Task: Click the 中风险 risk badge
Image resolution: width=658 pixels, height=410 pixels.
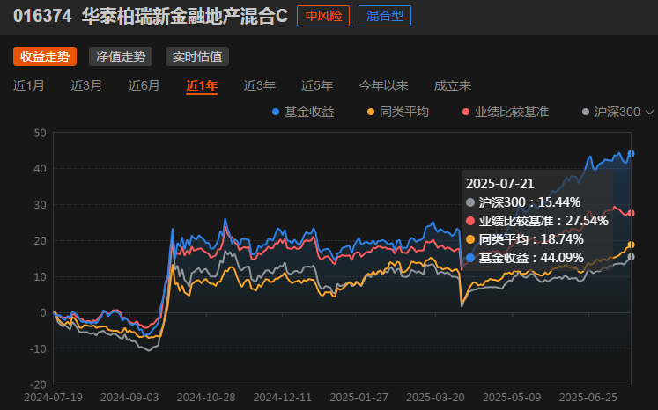Action: (x=323, y=16)
